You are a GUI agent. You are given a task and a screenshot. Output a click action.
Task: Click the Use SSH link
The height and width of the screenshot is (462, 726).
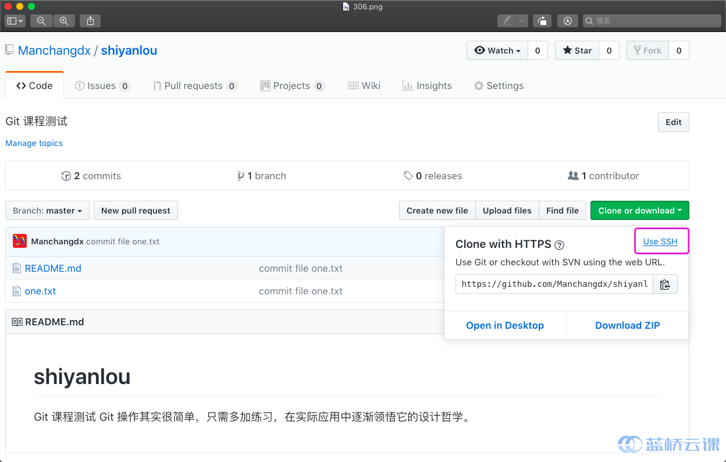click(660, 241)
